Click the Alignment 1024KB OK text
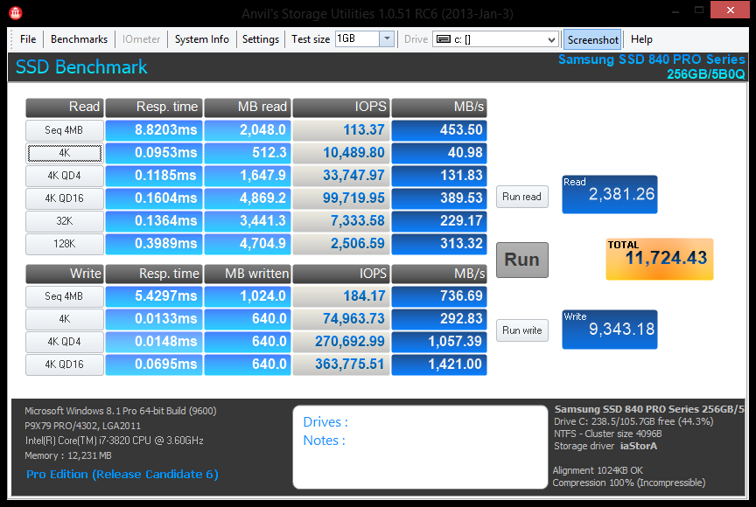The height and width of the screenshot is (507, 756). coord(598,470)
